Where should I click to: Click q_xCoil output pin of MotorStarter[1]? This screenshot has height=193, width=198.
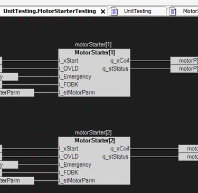pyautogui.click(x=120, y=61)
